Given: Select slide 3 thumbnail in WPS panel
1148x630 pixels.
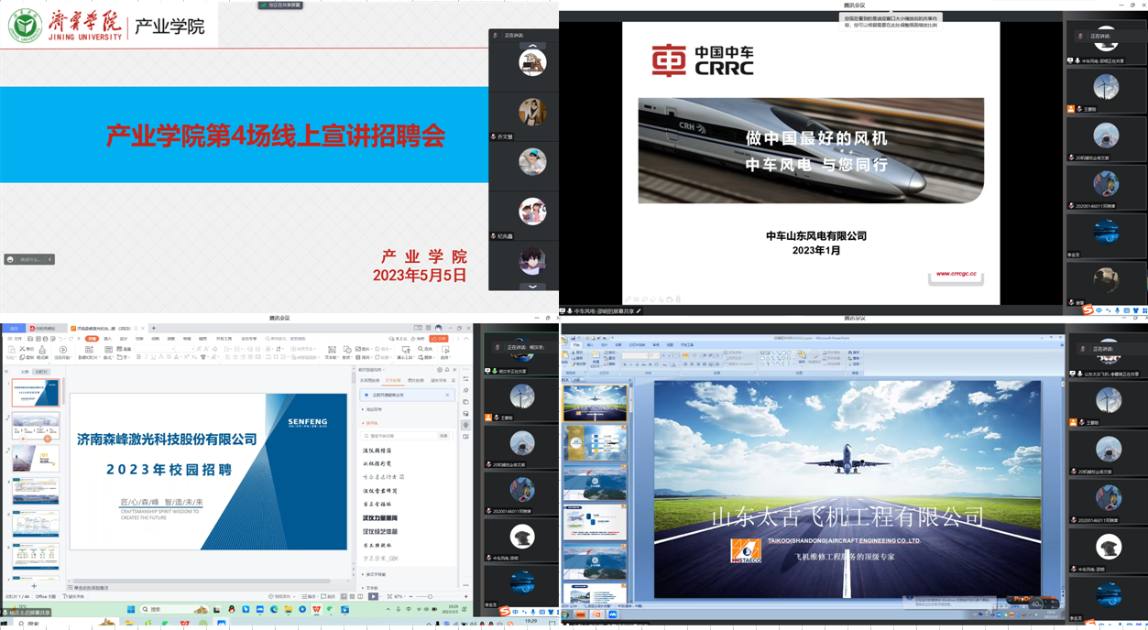Looking at the screenshot, I should tap(36, 458).
